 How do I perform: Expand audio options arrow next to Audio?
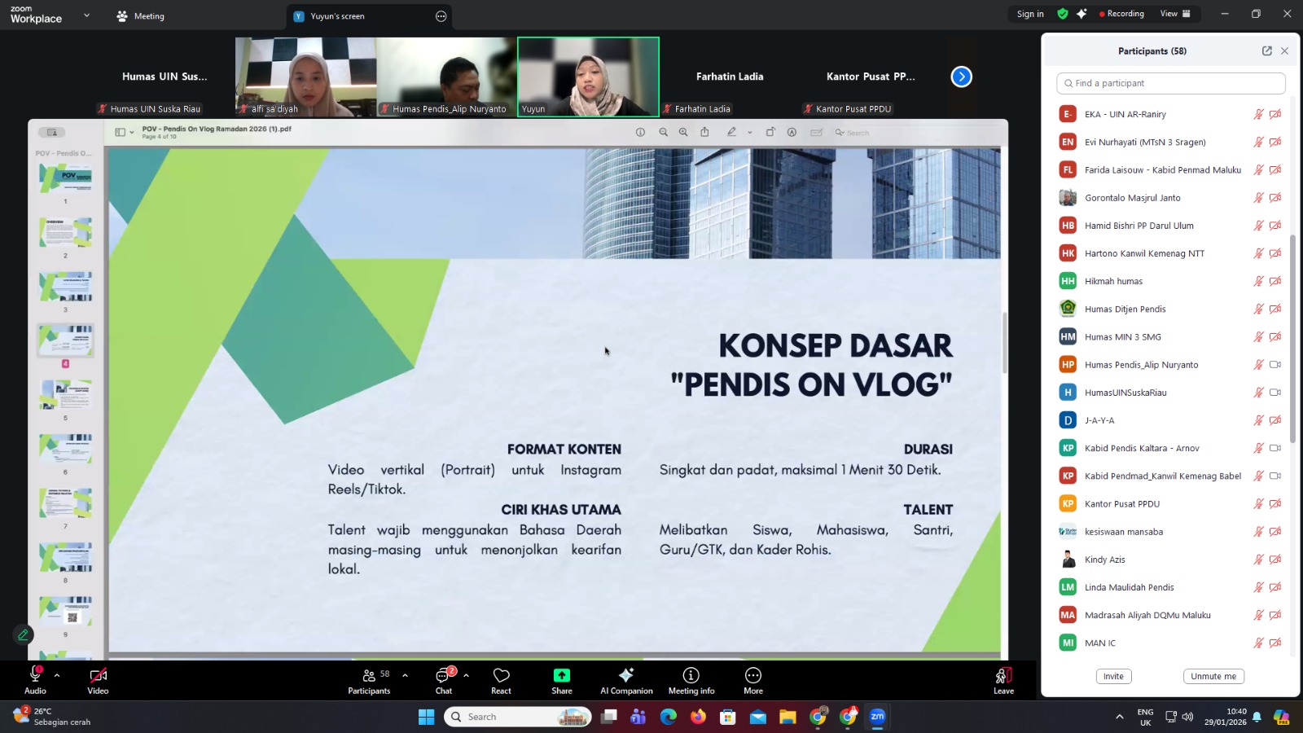(57, 675)
